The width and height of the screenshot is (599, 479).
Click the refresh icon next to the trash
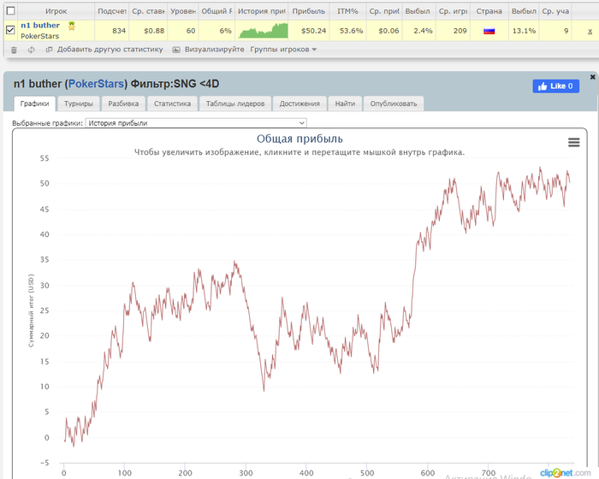pyautogui.click(x=31, y=50)
